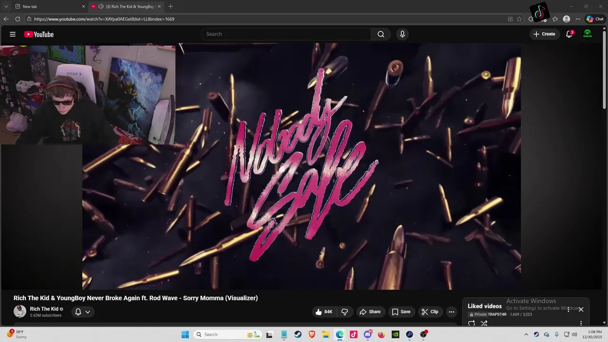Screen dimensions: 608x342
Task: Open the Rich The Kid channel name
Action: (44, 309)
